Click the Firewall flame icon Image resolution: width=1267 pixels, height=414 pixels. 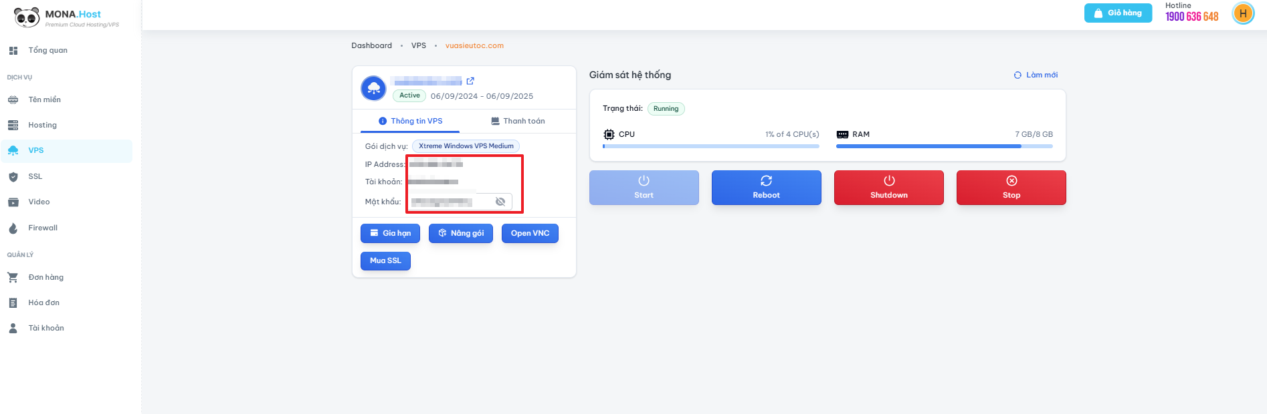13,228
